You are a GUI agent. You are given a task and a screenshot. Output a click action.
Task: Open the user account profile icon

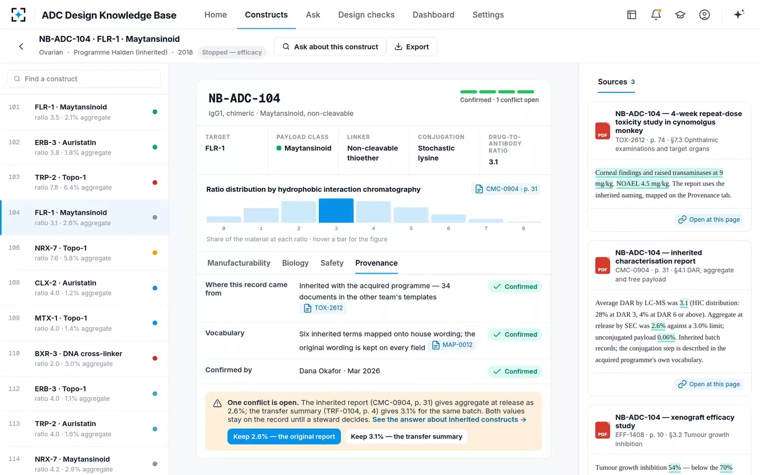pyautogui.click(x=705, y=15)
